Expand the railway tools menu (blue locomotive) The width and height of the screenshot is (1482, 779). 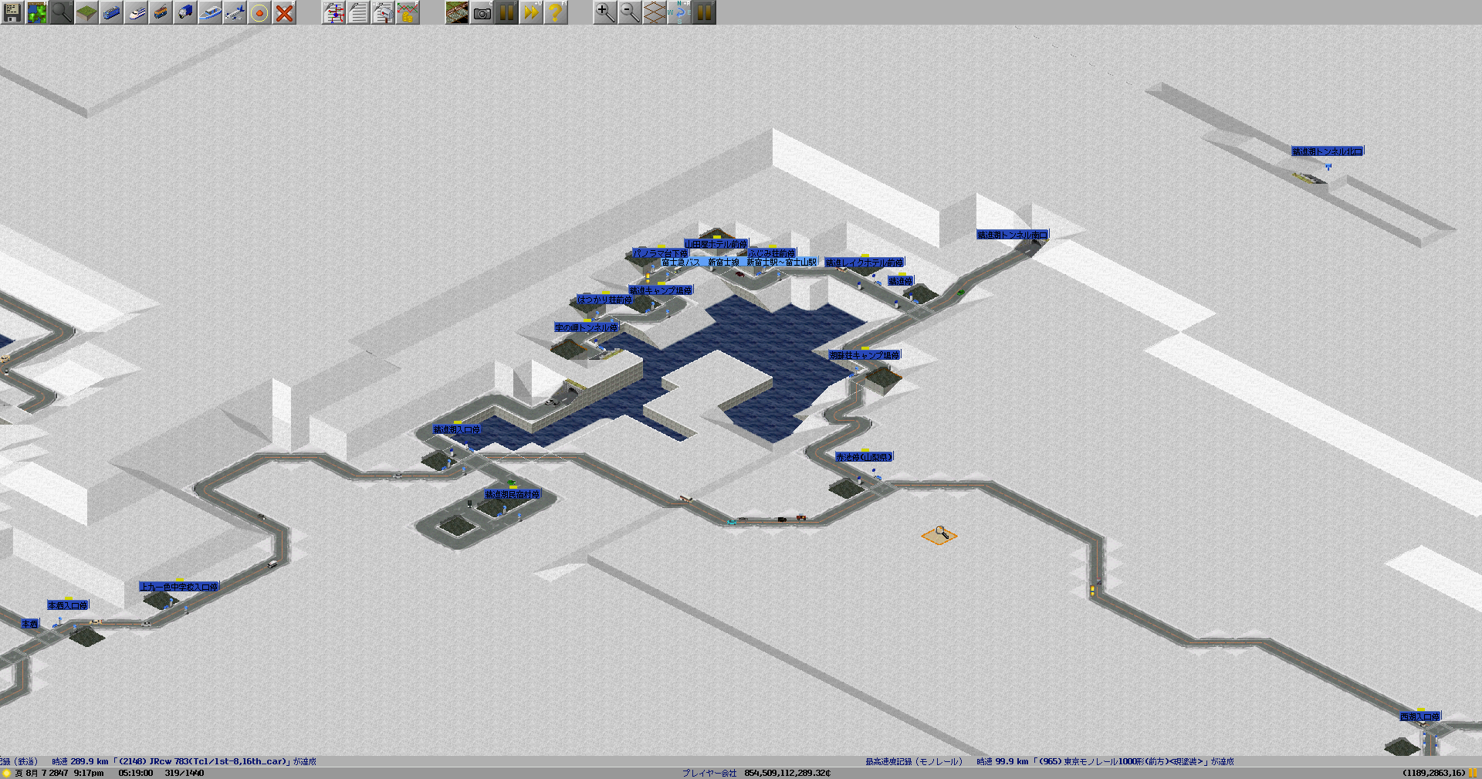point(111,12)
